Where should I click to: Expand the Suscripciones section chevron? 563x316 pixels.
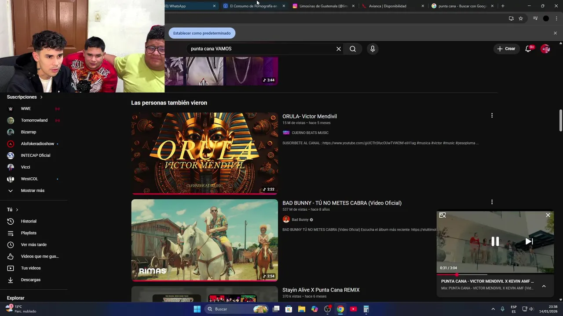tap(41, 97)
